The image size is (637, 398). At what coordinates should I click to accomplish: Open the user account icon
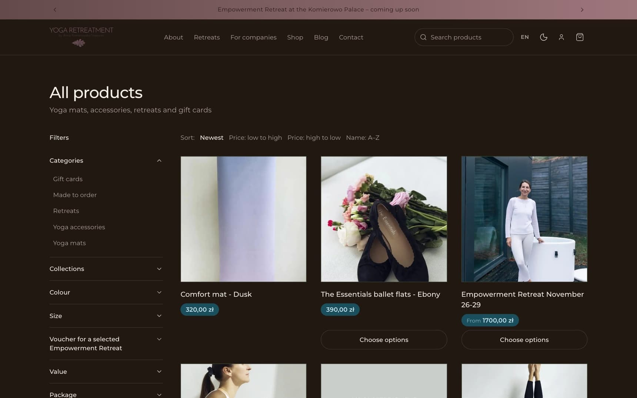pyautogui.click(x=561, y=37)
